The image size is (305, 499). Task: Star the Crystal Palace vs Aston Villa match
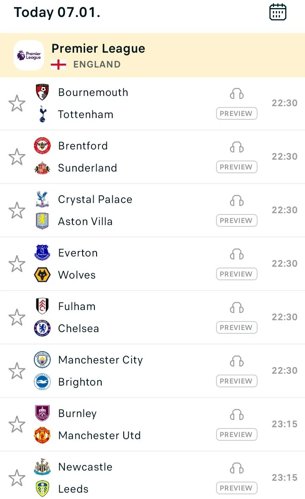pos(17,211)
